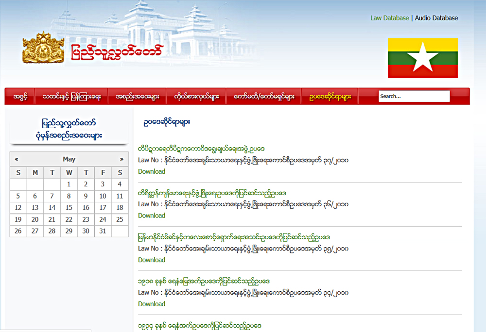This screenshot has width=486, height=332.
Task: Select day 28 in calendar
Action: (x=52, y=231)
